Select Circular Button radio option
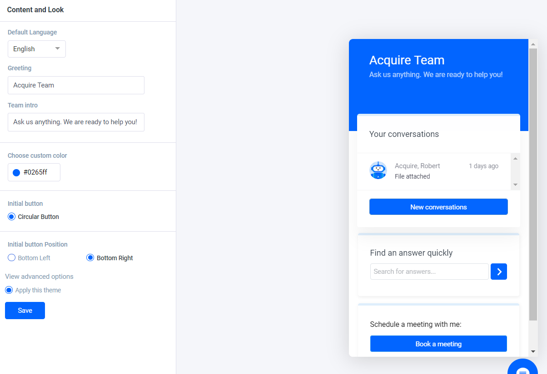The width and height of the screenshot is (547, 374). [12, 217]
